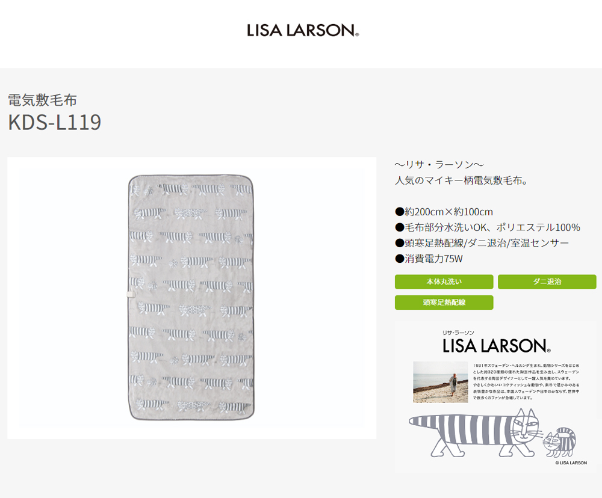Click the 電気敷毛布 category label
The image size is (602, 498).
(x=42, y=100)
